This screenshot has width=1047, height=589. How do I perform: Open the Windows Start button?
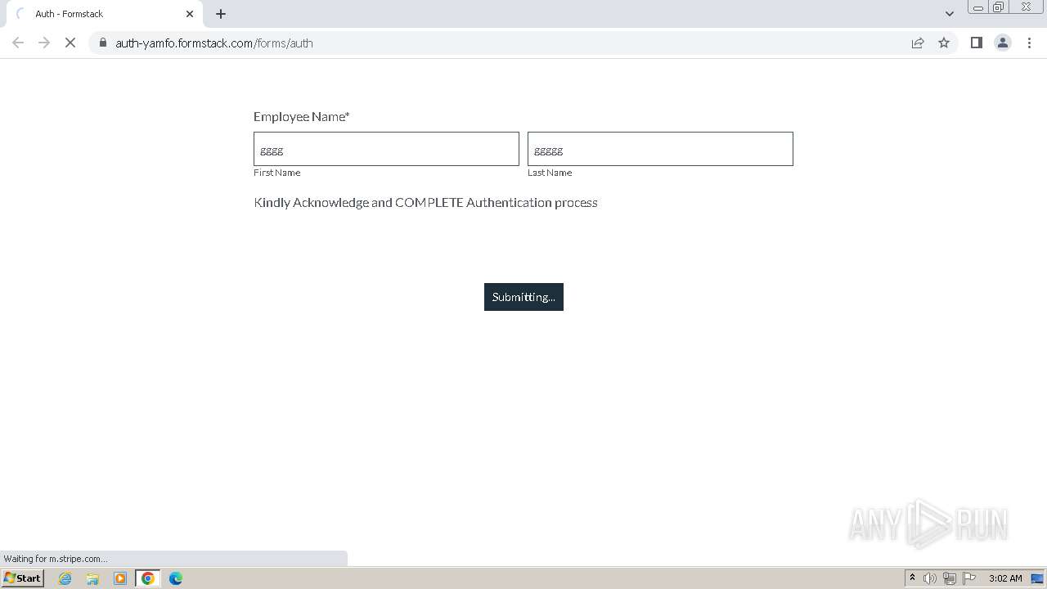pyautogui.click(x=22, y=578)
